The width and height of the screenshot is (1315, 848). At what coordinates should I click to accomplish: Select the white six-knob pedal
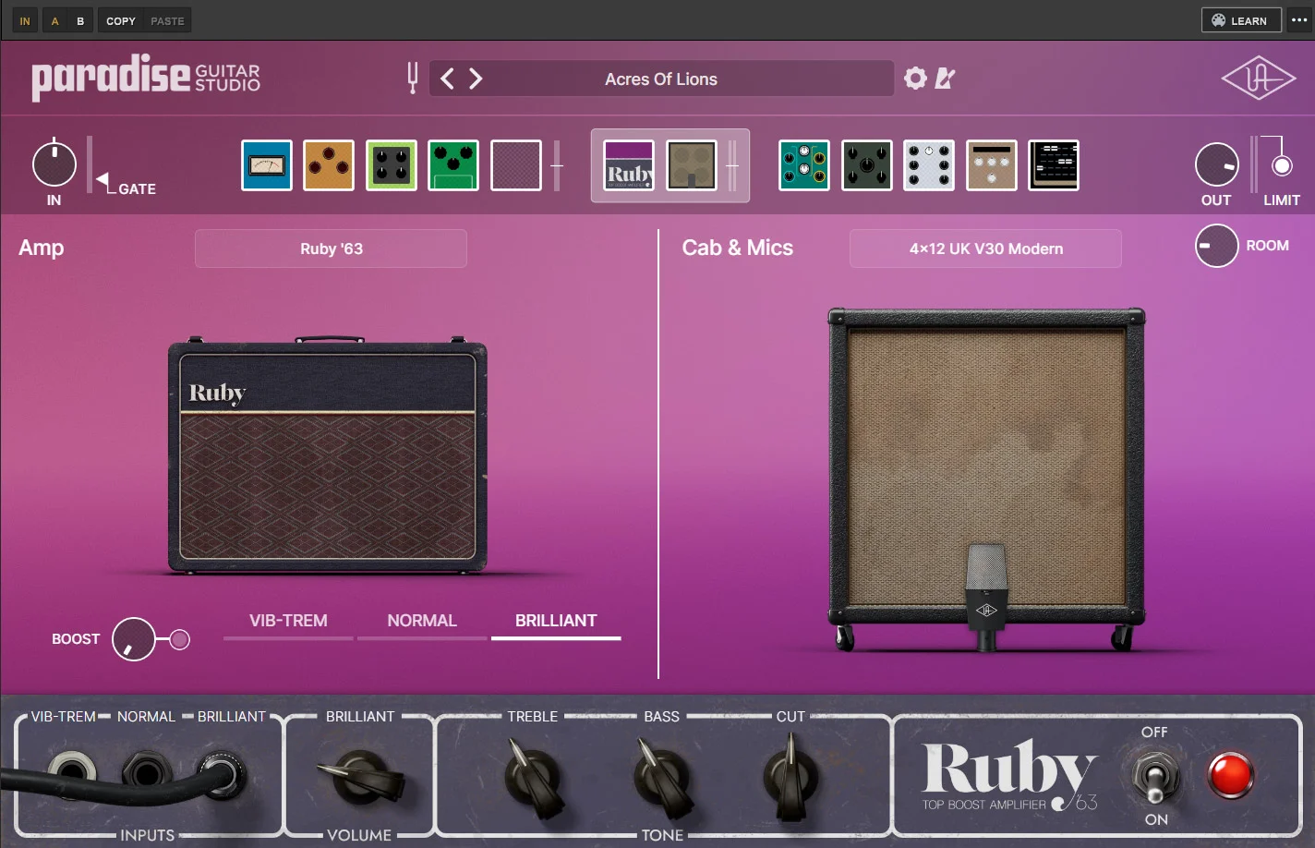point(929,165)
